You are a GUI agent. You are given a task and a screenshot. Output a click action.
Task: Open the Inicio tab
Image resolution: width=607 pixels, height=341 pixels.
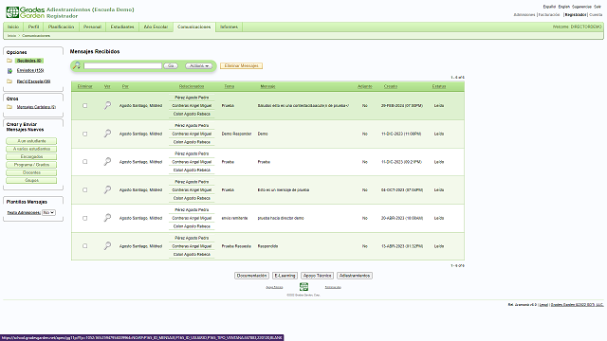(13, 27)
